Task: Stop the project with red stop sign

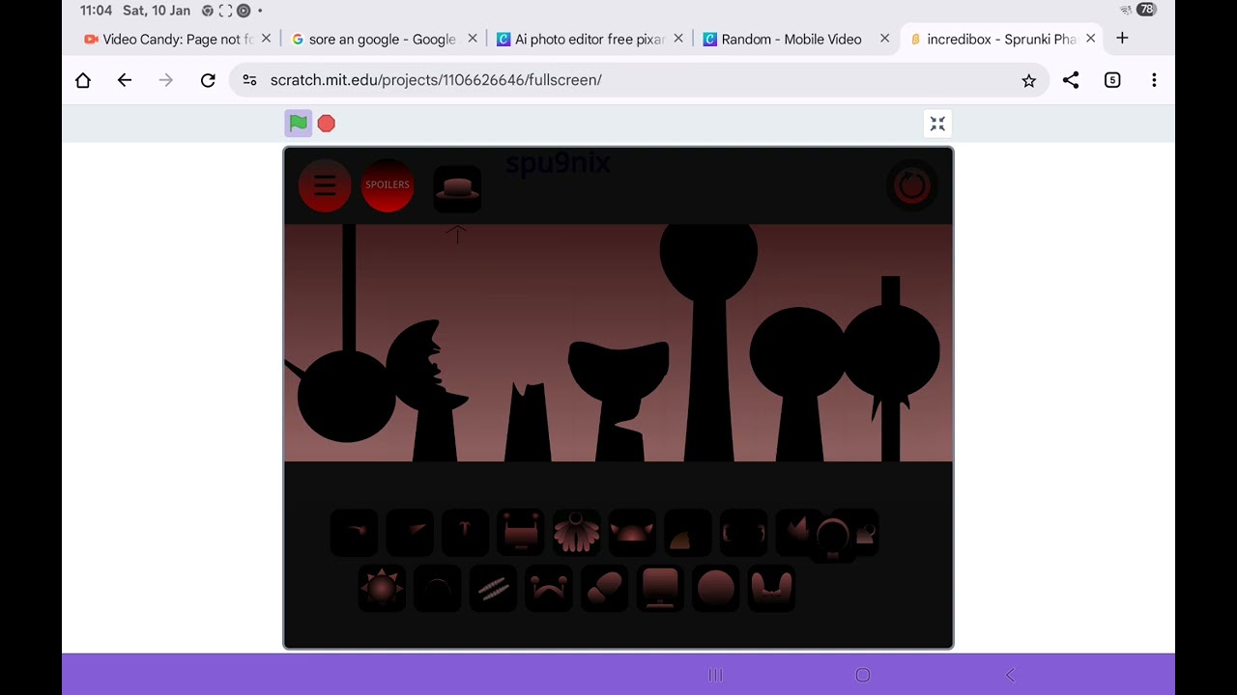Action: click(327, 124)
